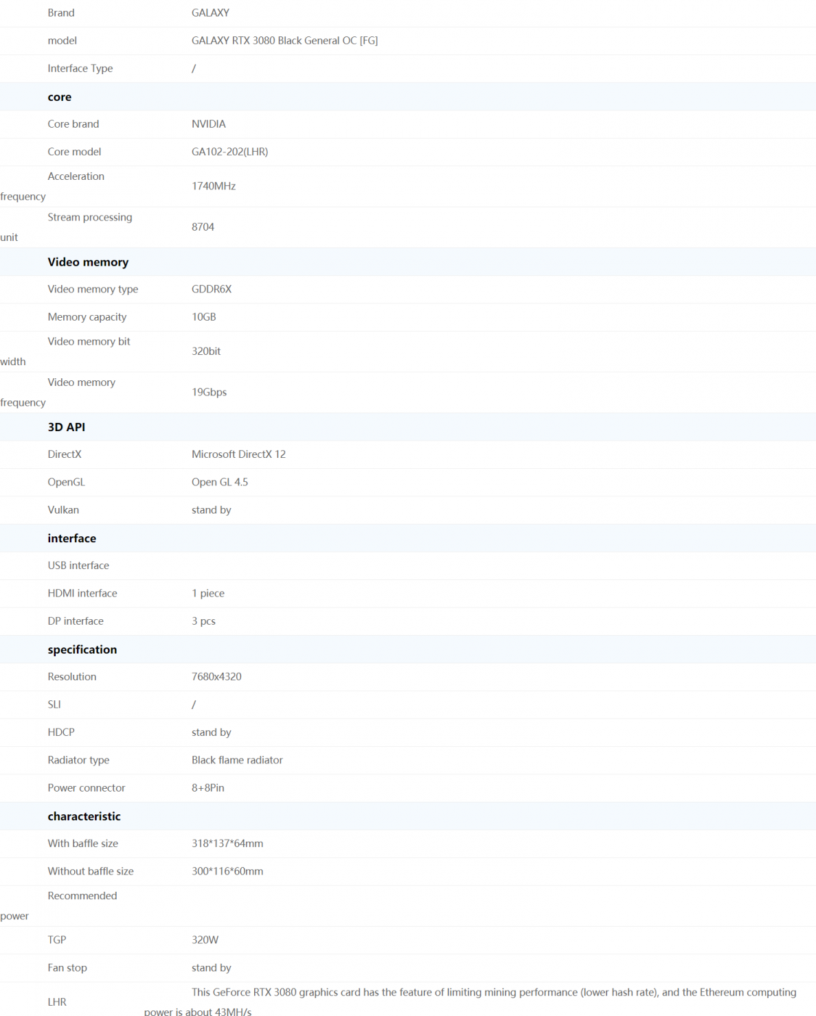Screen dimensions: 816x1016
Task: Click the GALAXY brand value
Action: point(210,13)
